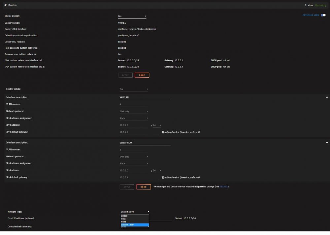Click the Running status text

coord(320,5)
